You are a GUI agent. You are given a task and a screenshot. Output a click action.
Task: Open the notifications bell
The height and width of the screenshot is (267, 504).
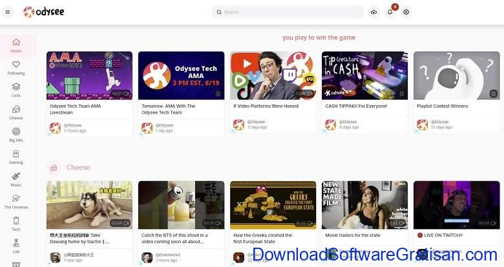point(390,12)
